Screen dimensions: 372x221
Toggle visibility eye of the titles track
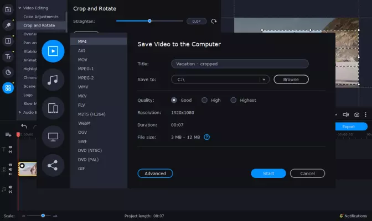click(x=11, y=147)
